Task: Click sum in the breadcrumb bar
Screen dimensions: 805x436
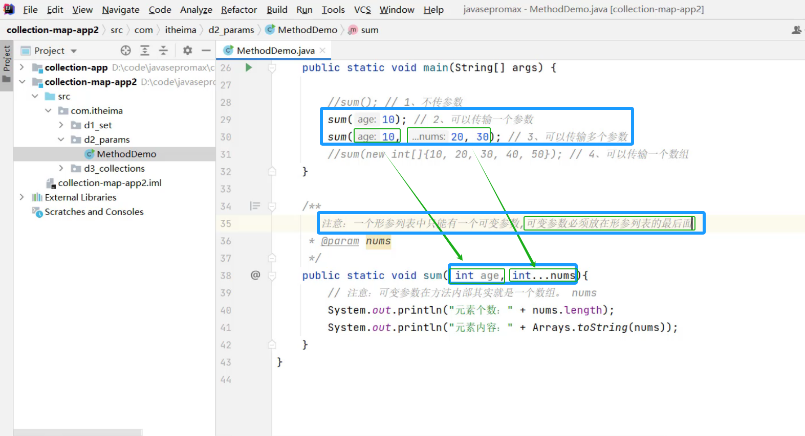Action: pos(369,30)
